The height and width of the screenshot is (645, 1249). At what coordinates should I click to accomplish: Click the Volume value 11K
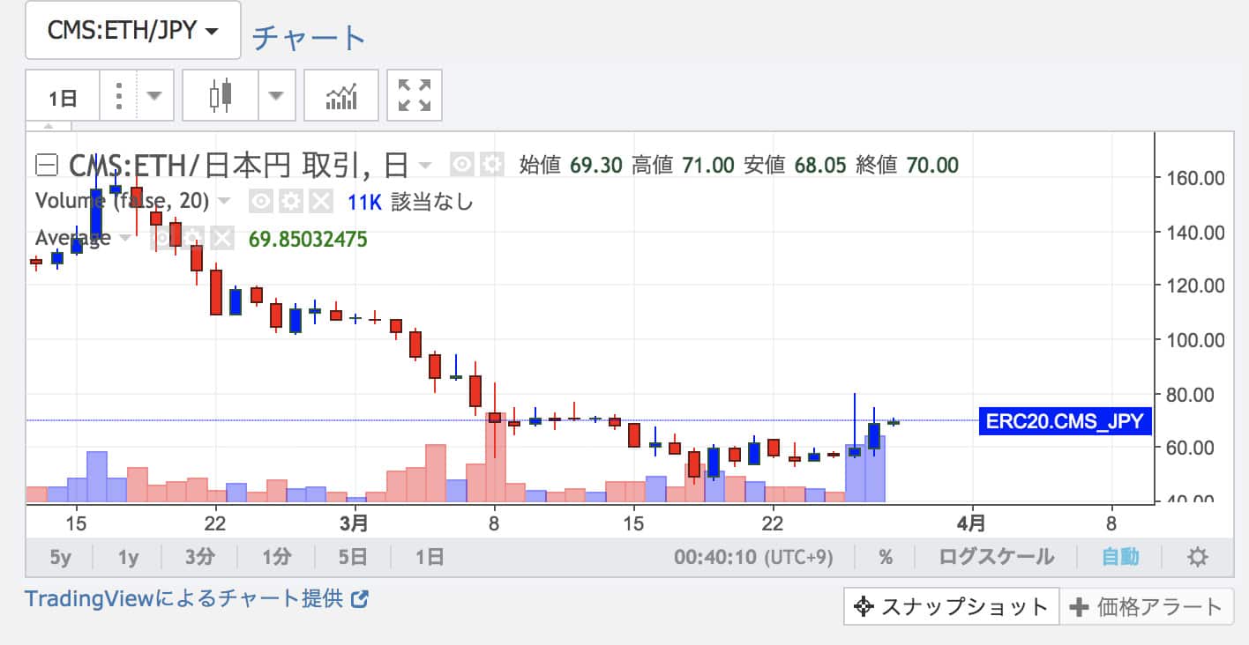tap(363, 202)
